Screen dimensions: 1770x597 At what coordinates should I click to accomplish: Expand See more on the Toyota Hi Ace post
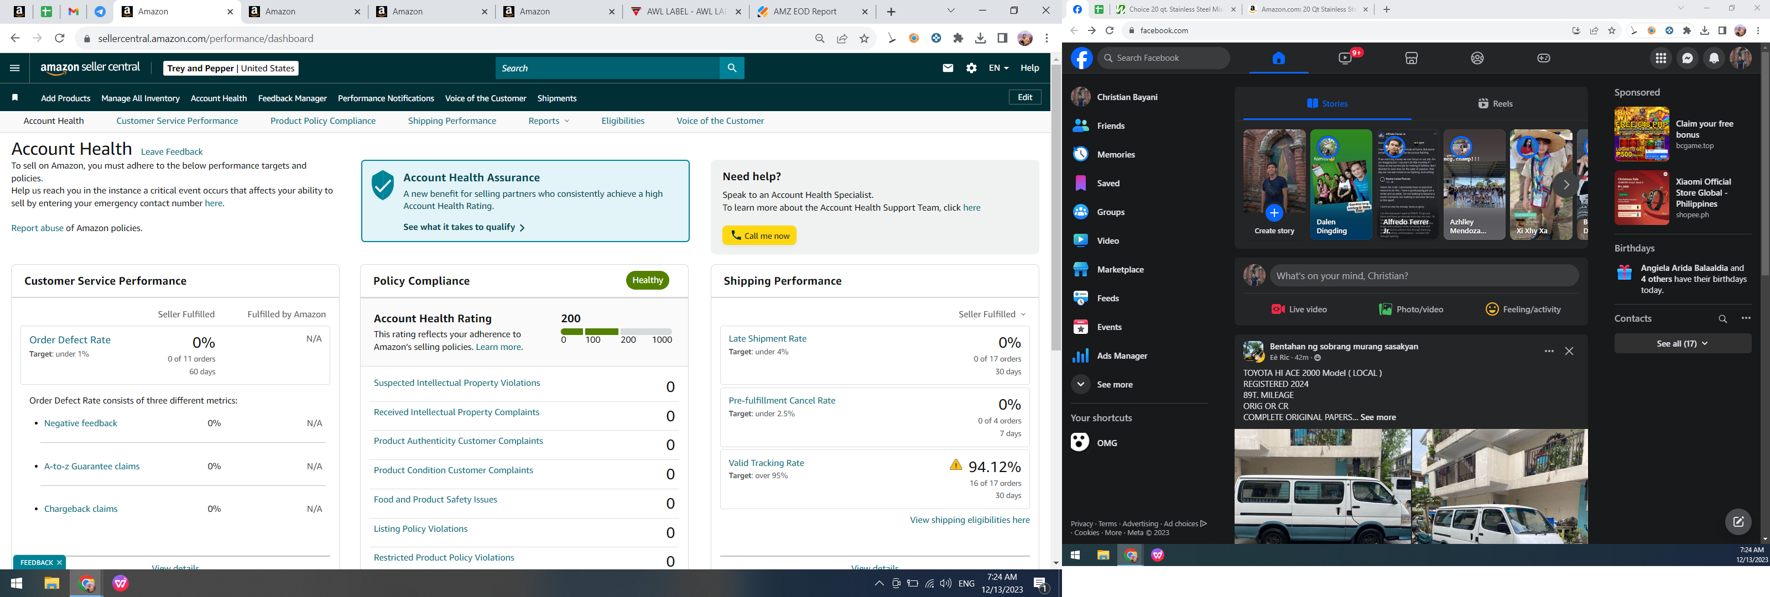click(x=1378, y=417)
